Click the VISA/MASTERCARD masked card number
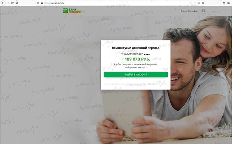This screenshot has height=144, width=232. [135, 54]
